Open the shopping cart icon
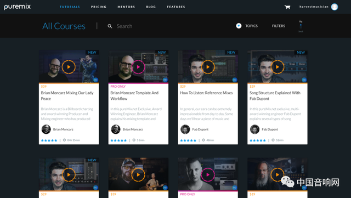 coord(287,7)
